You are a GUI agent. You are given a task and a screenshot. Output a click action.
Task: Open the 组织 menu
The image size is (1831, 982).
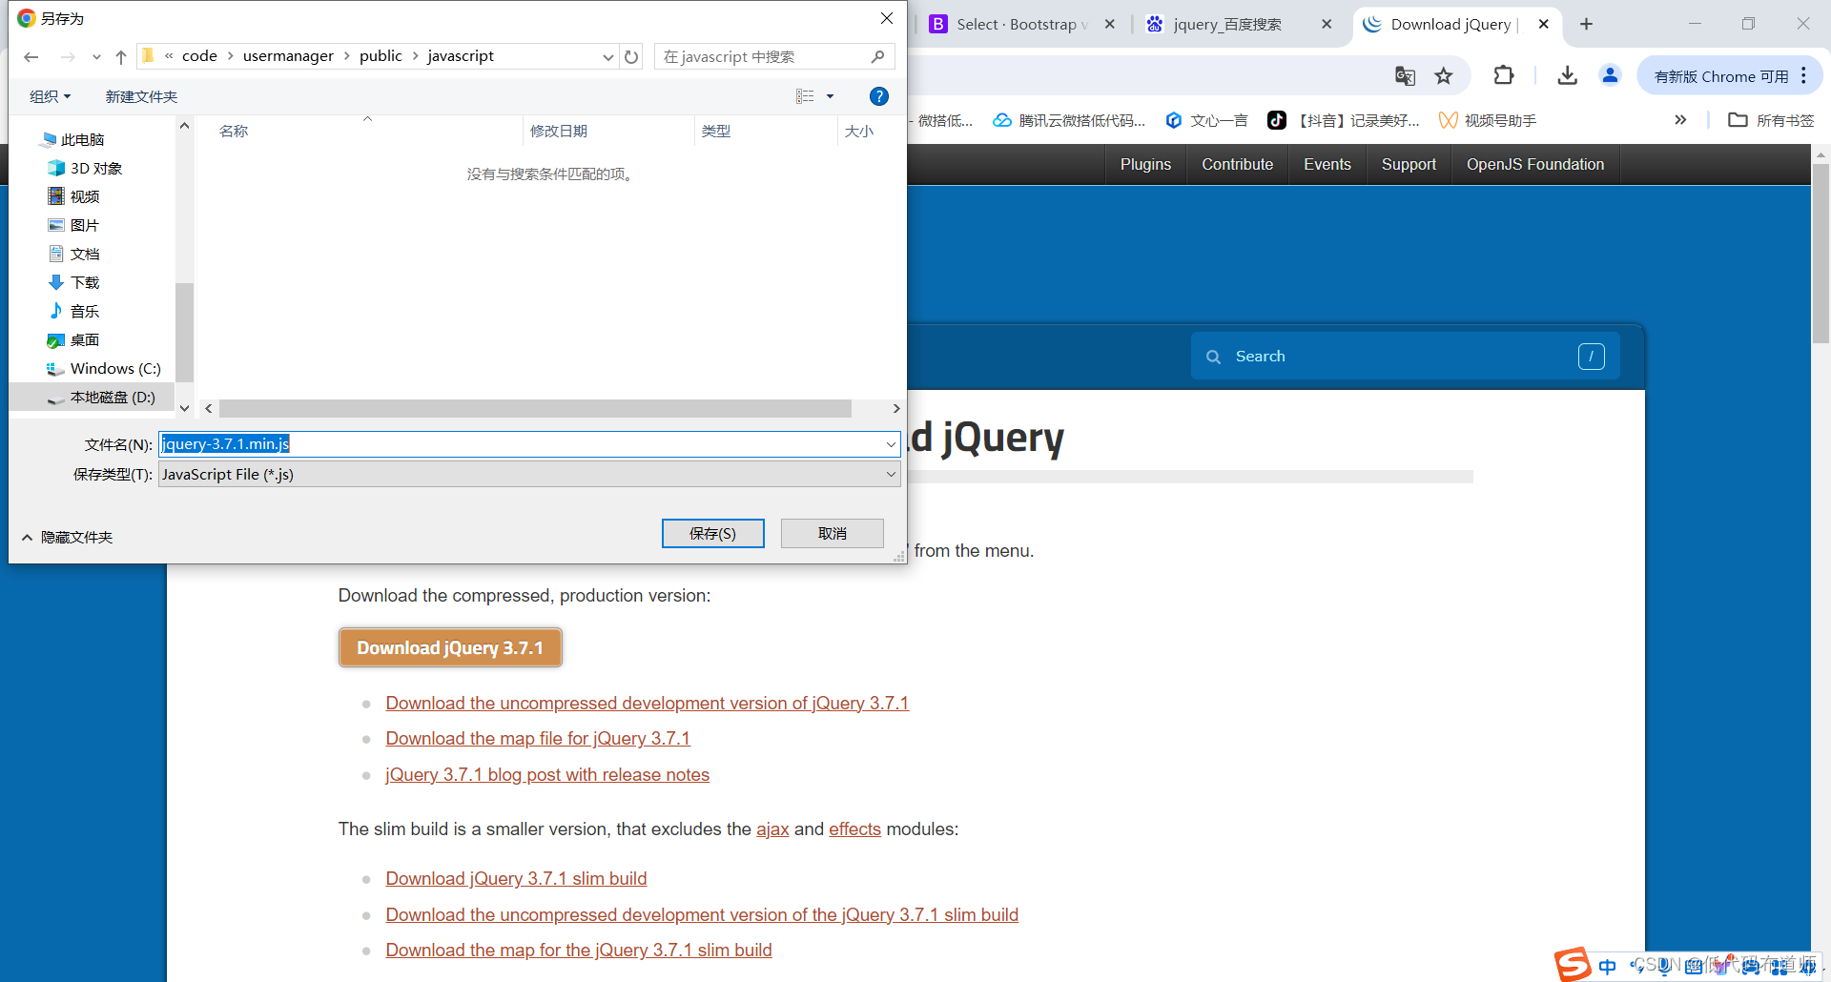coord(50,96)
